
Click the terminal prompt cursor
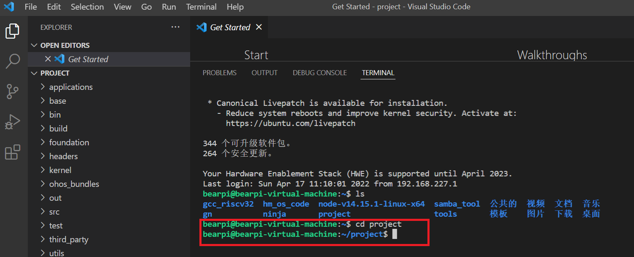click(x=395, y=234)
